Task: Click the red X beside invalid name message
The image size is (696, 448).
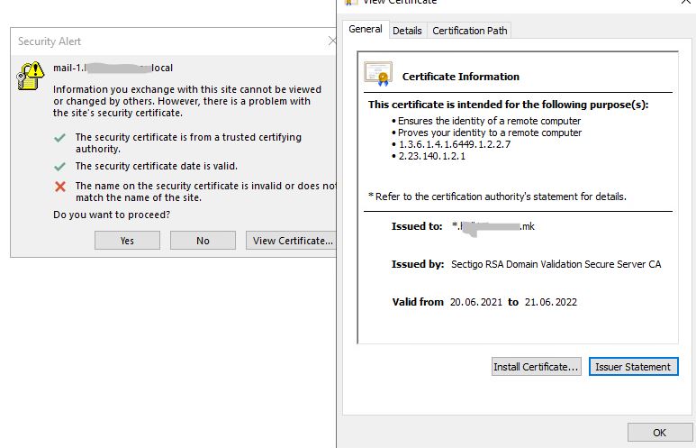Action: (60, 187)
